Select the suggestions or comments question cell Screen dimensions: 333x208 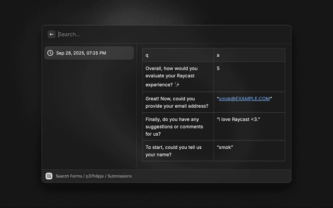(x=177, y=126)
